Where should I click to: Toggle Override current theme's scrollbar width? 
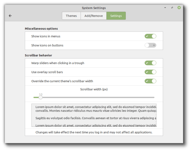pos(150,81)
